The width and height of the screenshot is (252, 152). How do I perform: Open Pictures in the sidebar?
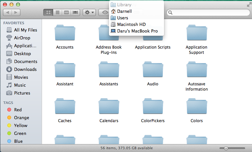coord(18,93)
